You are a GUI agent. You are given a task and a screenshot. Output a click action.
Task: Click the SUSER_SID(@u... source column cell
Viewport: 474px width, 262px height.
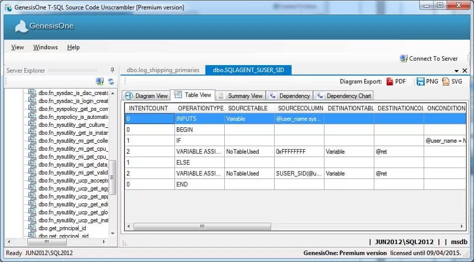(x=299, y=174)
